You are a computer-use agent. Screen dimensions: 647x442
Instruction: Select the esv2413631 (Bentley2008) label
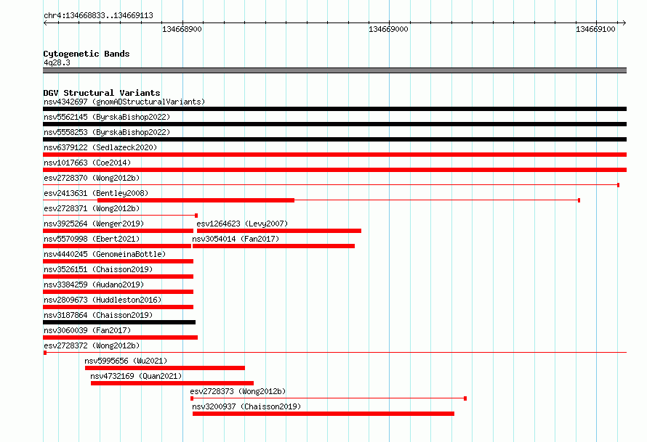coord(96,193)
